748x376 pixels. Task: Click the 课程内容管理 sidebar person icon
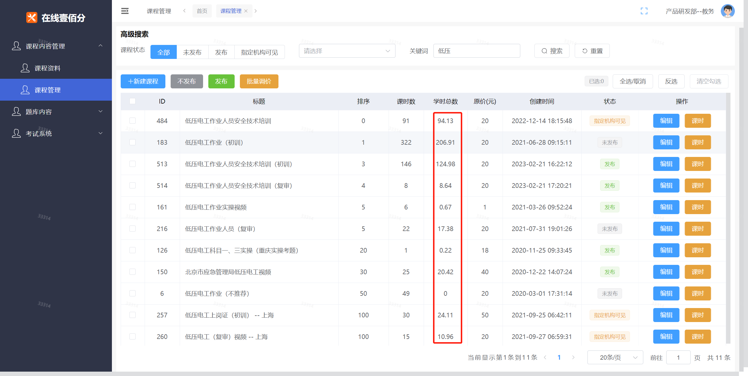click(x=16, y=46)
